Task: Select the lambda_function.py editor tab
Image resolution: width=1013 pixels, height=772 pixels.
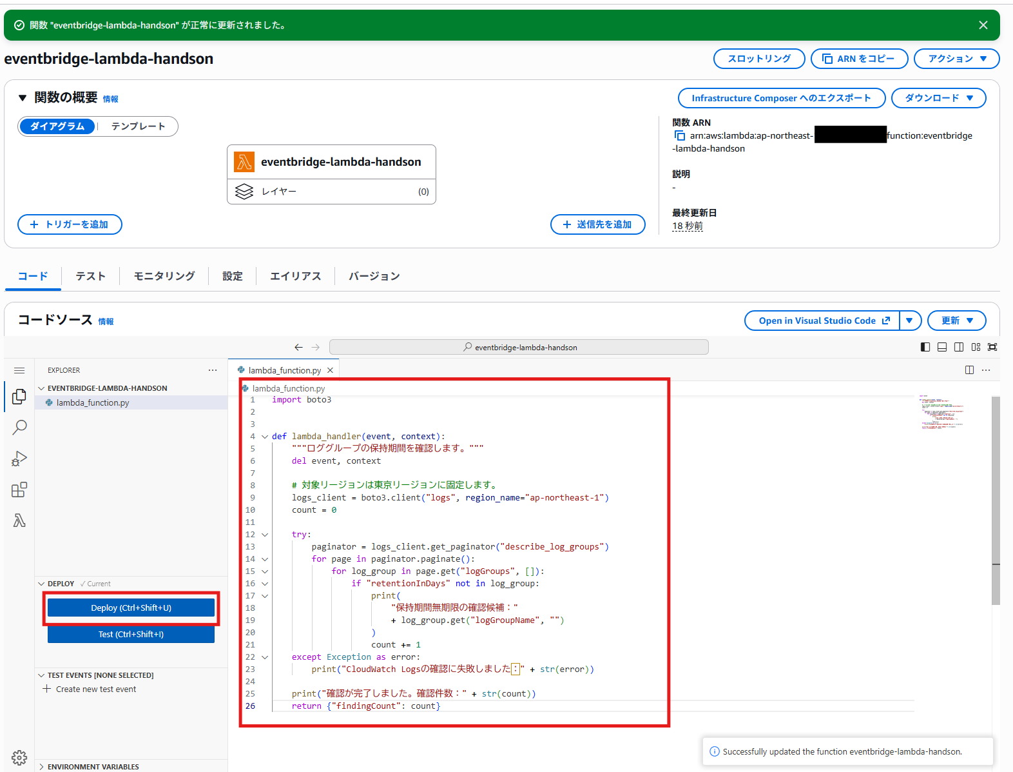Action: click(x=284, y=370)
